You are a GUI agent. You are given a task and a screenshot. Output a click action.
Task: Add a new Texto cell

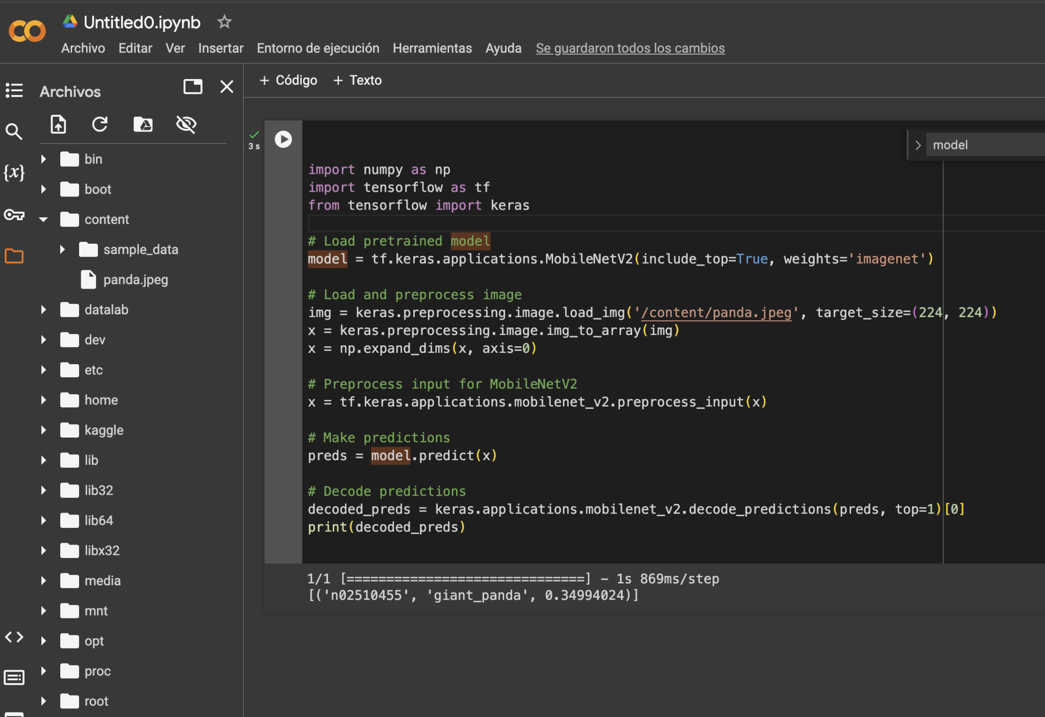tap(357, 80)
